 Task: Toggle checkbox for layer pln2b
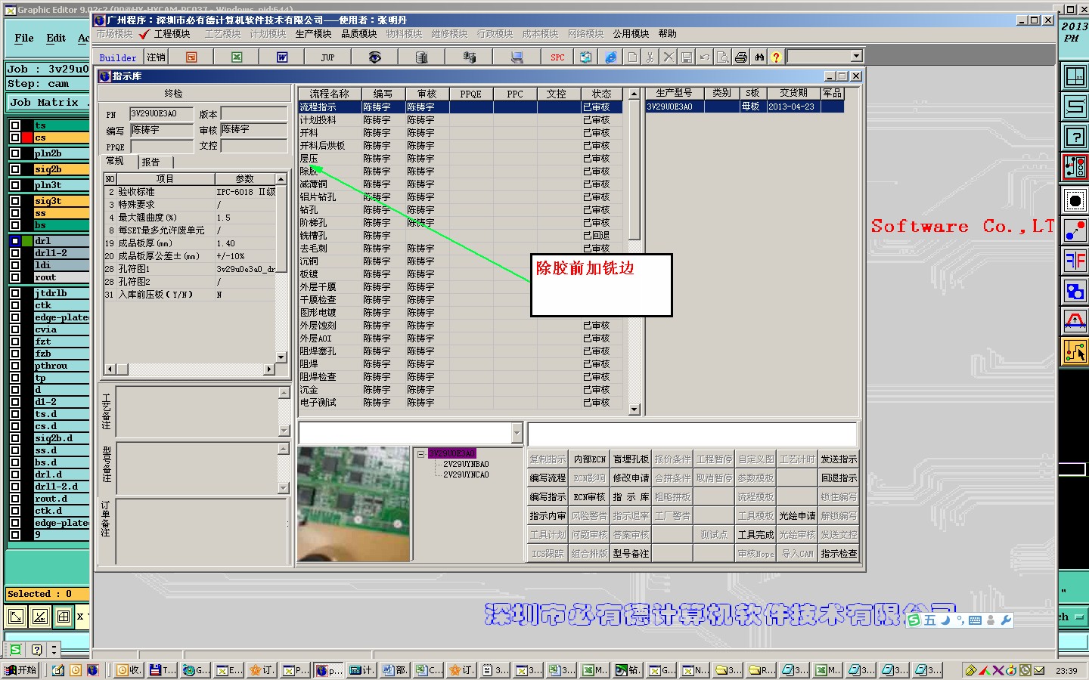tap(15, 153)
